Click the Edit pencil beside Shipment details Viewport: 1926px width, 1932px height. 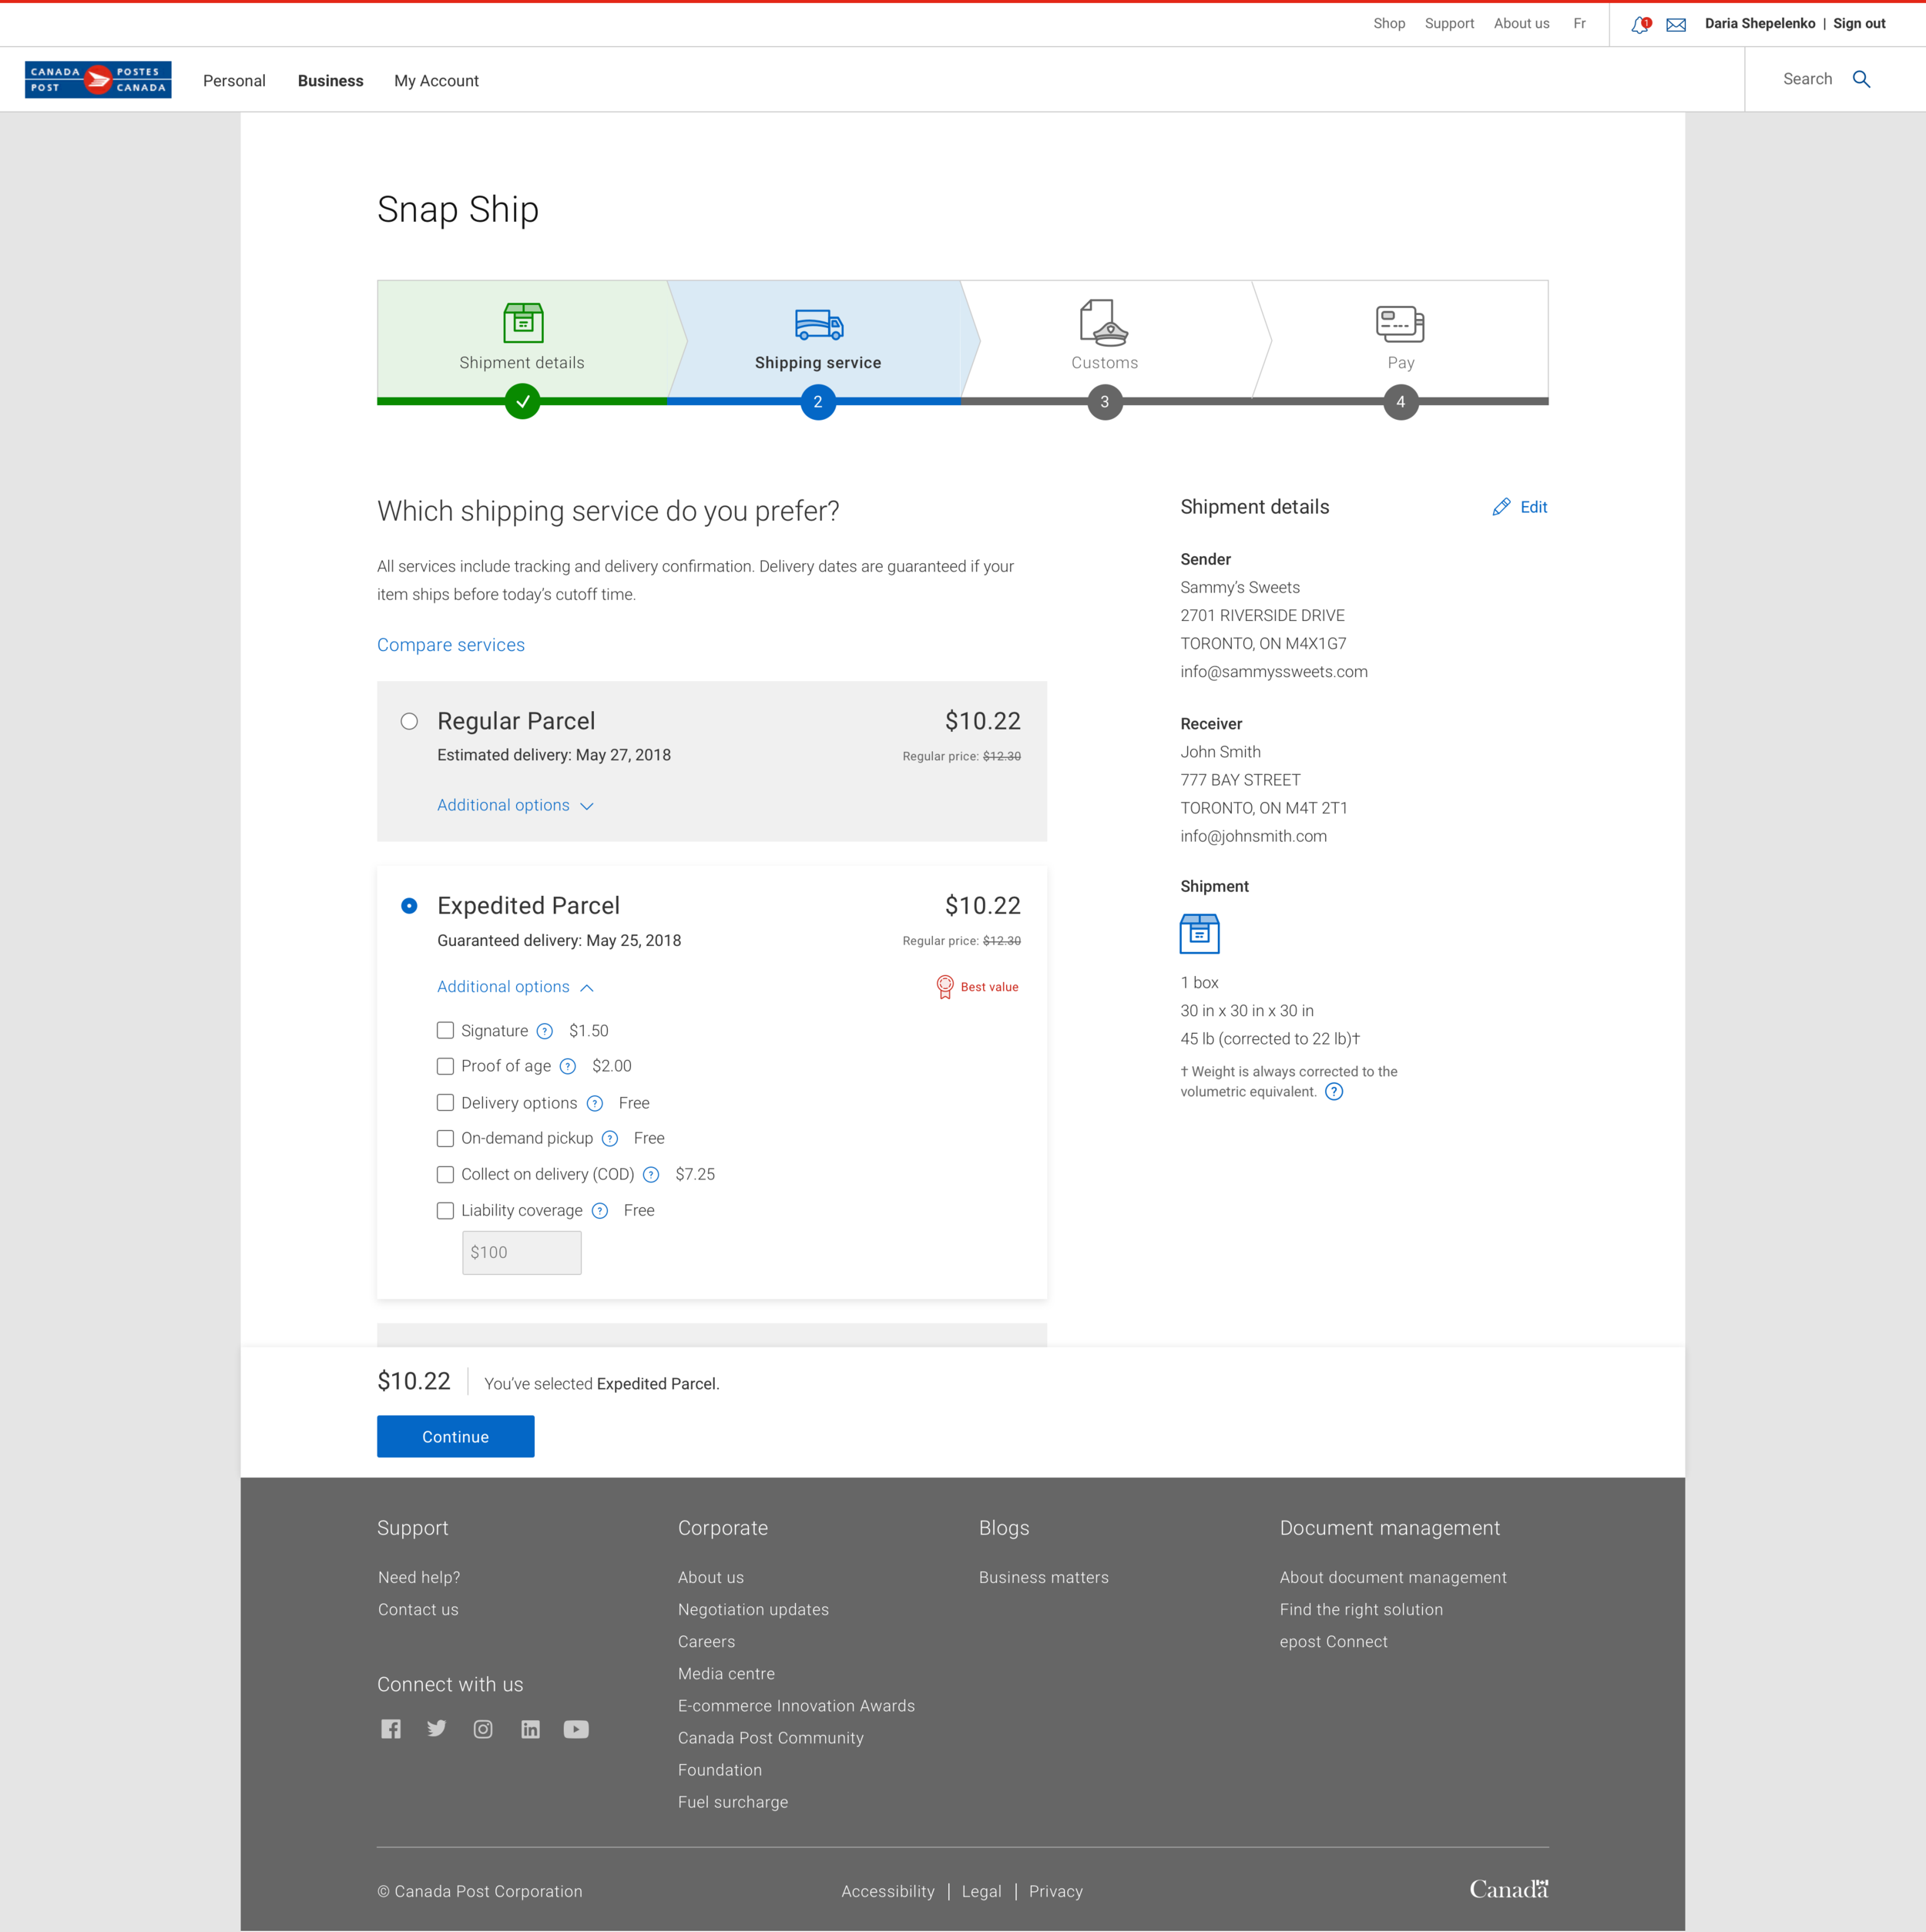tap(1501, 507)
